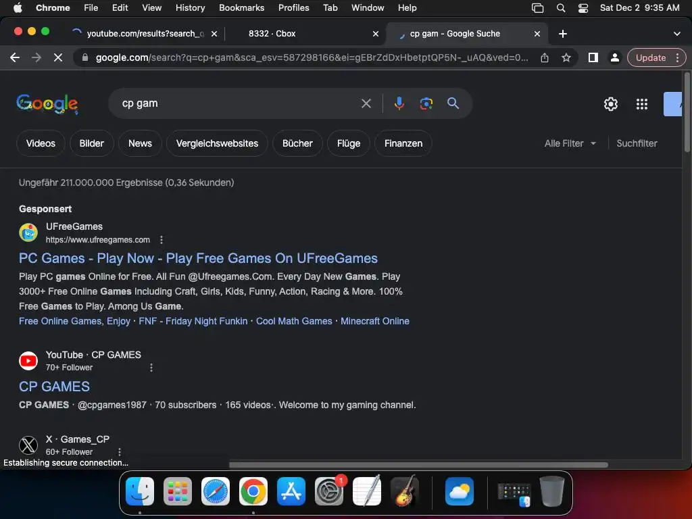Select the Flüge filter chip
This screenshot has height=519, width=692.
coord(349,143)
